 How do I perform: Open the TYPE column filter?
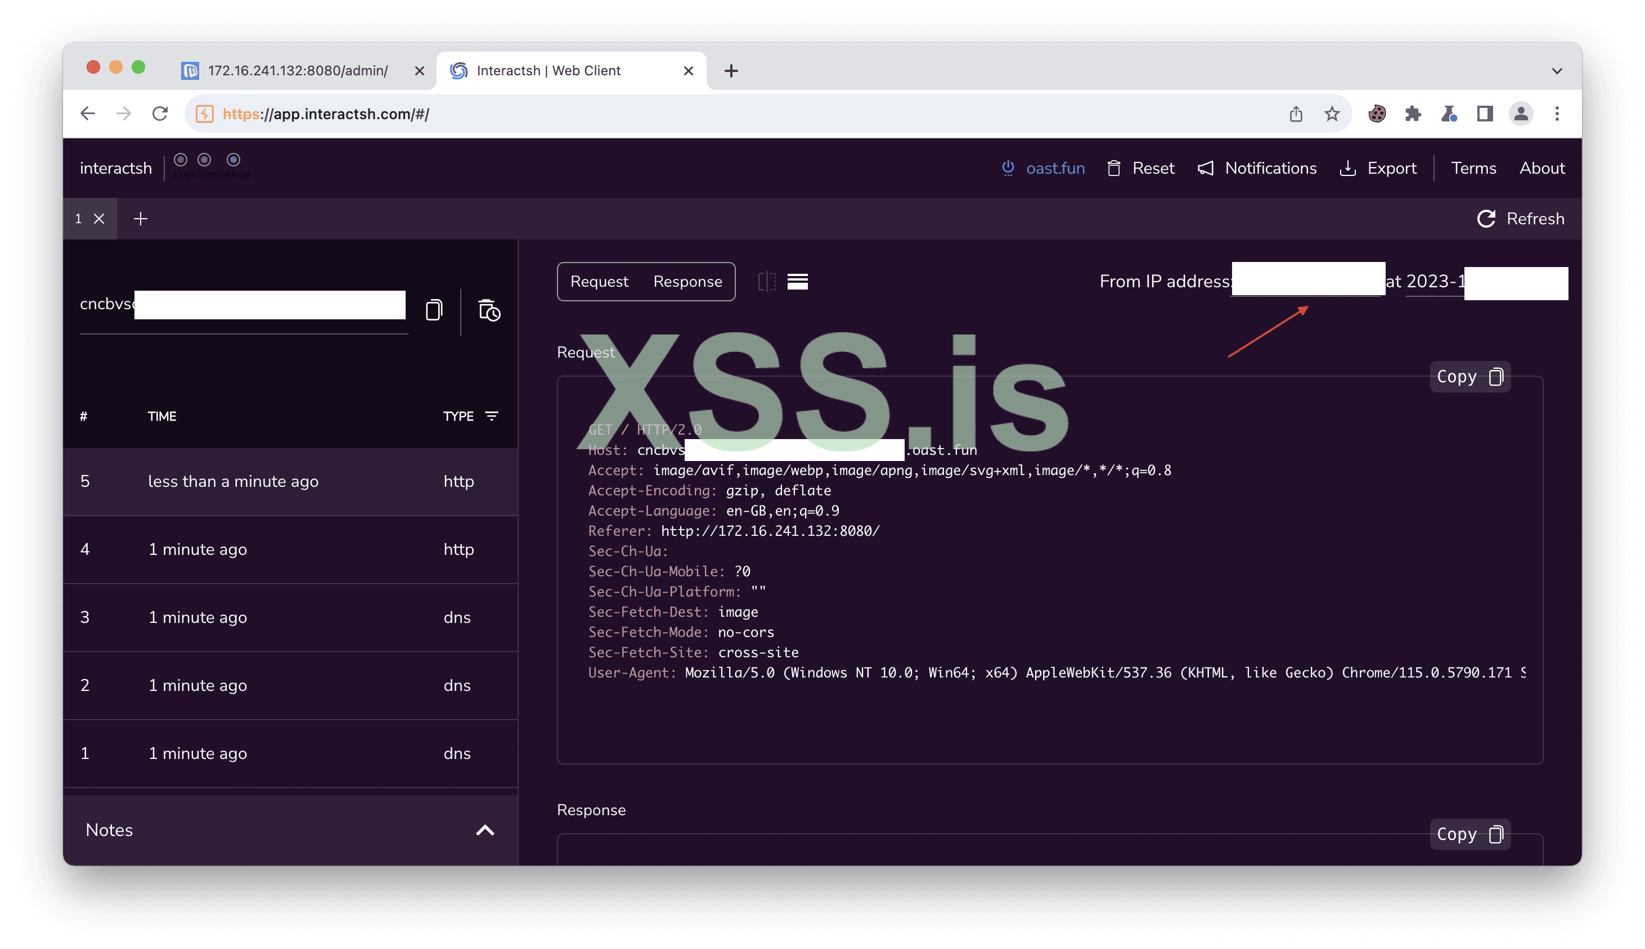point(492,416)
